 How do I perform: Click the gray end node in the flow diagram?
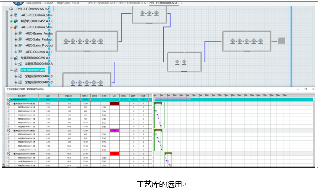pyautogui.click(x=282, y=41)
